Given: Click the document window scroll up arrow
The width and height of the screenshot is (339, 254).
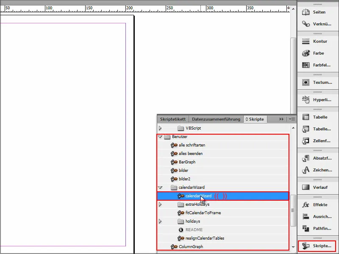Looking at the screenshot, I should [x=293, y=9].
